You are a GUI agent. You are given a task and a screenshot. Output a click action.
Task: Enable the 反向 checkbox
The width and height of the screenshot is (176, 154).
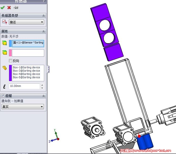tap(10, 61)
